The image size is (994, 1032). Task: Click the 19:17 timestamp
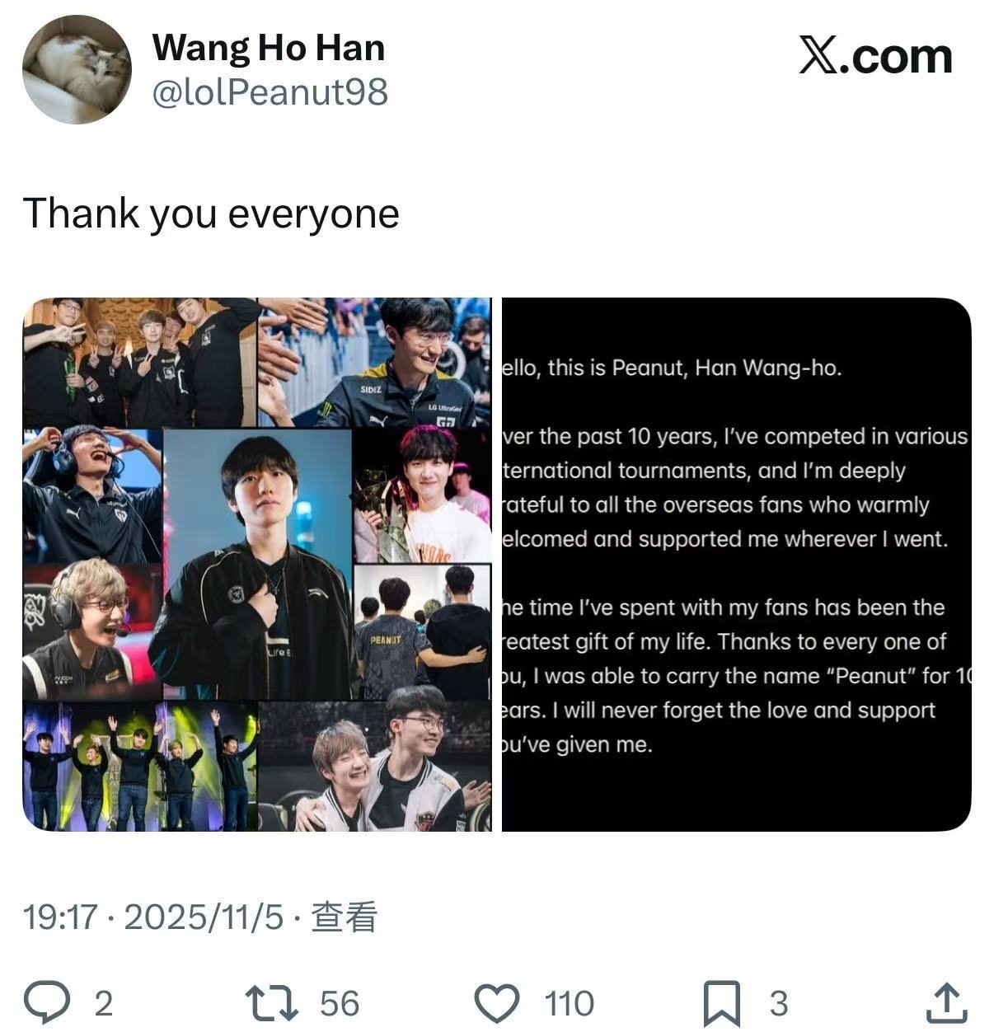coord(59,917)
